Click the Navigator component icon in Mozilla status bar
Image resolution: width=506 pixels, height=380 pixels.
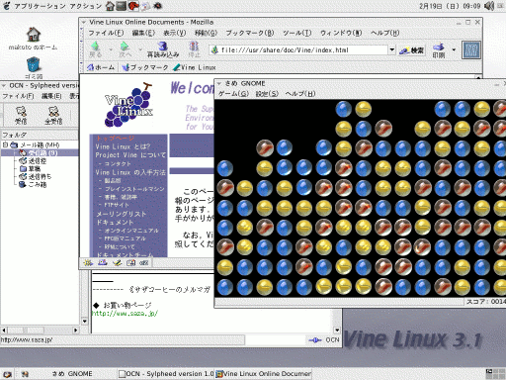pyautogui.click(x=88, y=262)
